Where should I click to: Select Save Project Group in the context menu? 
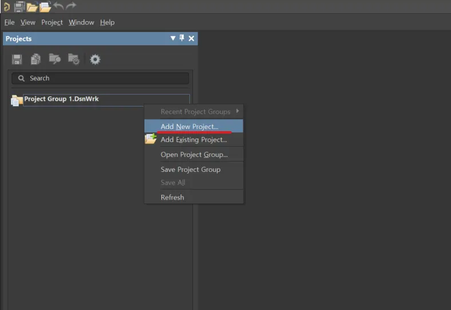pyautogui.click(x=193, y=170)
